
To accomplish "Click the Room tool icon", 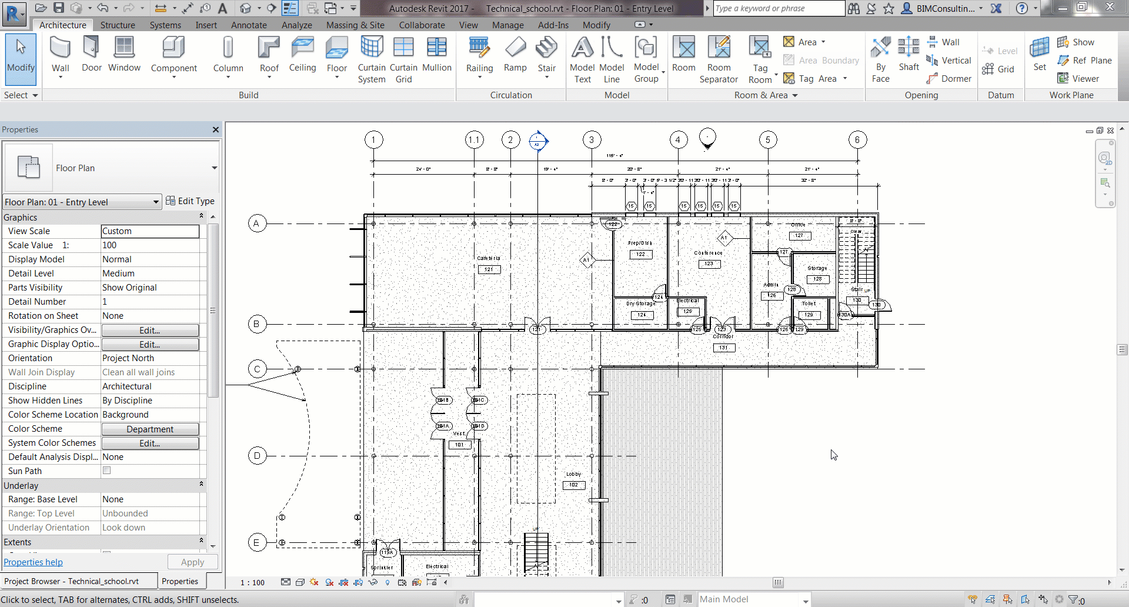I will pos(684,54).
